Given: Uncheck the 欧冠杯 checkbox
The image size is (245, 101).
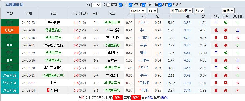Looking at the screenshot, I should pos(130,5).
